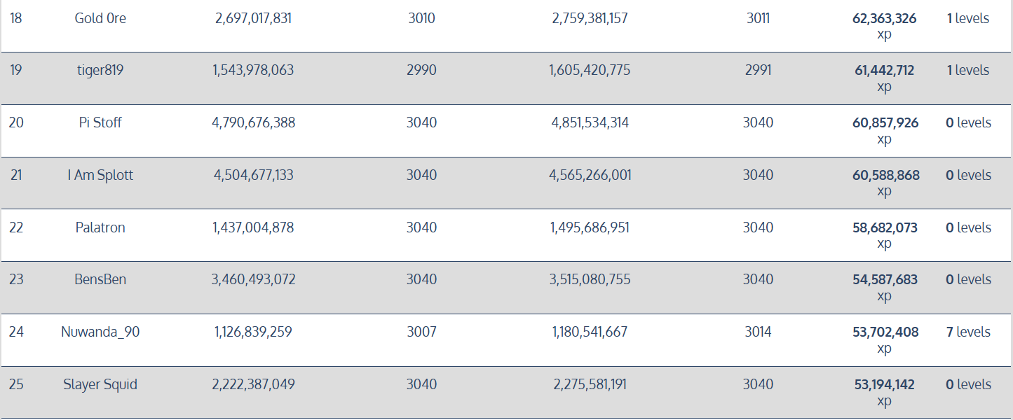Select the I Am Splott name
The height and width of the screenshot is (420, 1013).
(100, 175)
